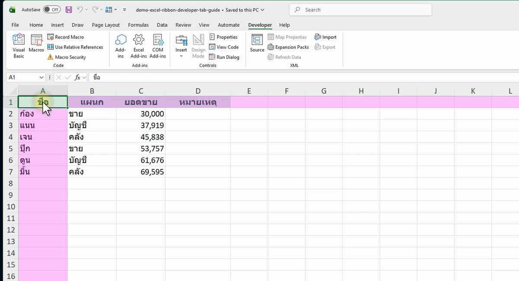
Task: Open the Macros dialog
Action: 36,43
